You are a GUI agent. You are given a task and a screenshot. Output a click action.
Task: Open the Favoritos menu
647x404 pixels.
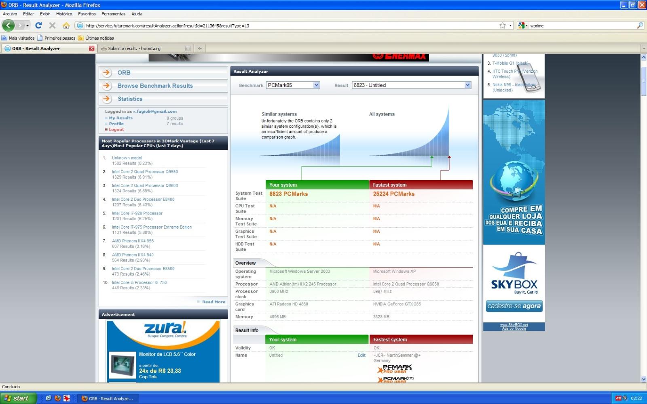(87, 14)
